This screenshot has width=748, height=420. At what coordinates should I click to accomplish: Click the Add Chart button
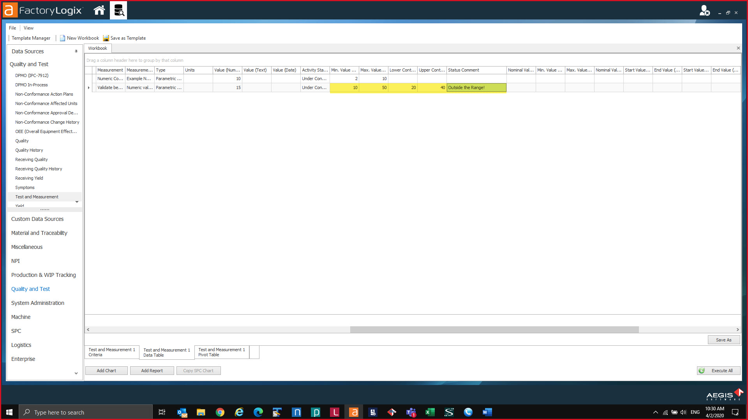click(x=106, y=371)
